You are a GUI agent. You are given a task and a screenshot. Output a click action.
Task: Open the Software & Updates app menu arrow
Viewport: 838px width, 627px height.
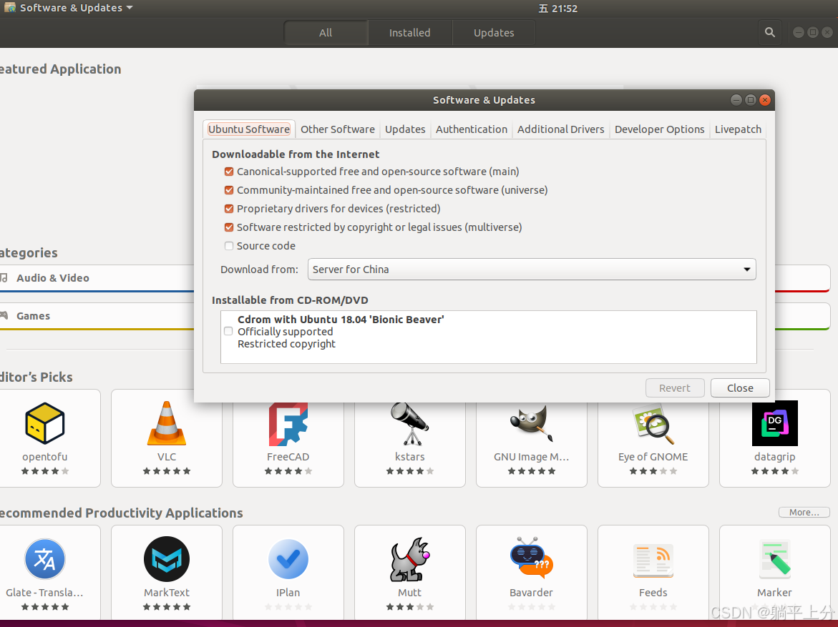(130, 7)
